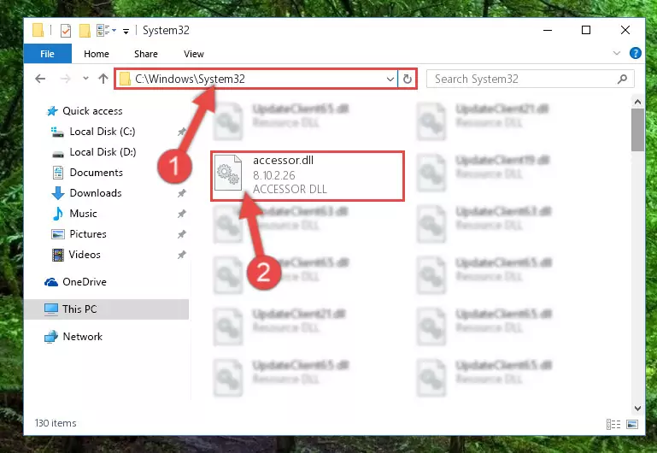The image size is (657, 453).
Task: Click the 130 items status text
Action: click(56, 423)
